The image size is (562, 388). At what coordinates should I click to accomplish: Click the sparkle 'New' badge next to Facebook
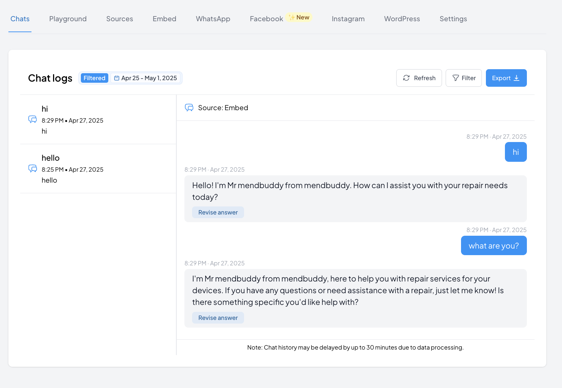click(299, 17)
